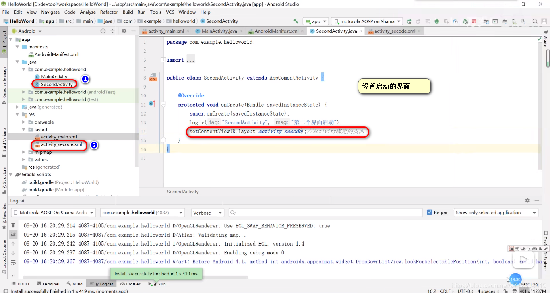Open Show only selected application dropdown

(496, 213)
